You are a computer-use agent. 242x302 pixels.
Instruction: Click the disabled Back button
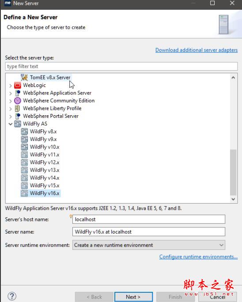tap(94, 297)
